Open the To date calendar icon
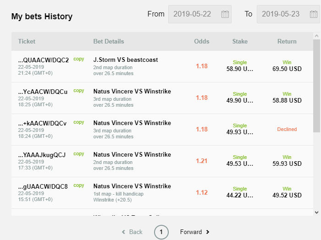This screenshot has width=321, height=240. tap(314, 14)
